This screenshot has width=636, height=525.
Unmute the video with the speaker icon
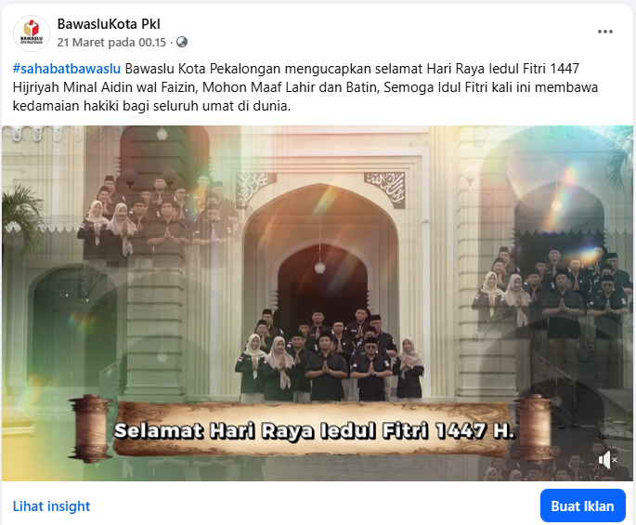pos(607,460)
